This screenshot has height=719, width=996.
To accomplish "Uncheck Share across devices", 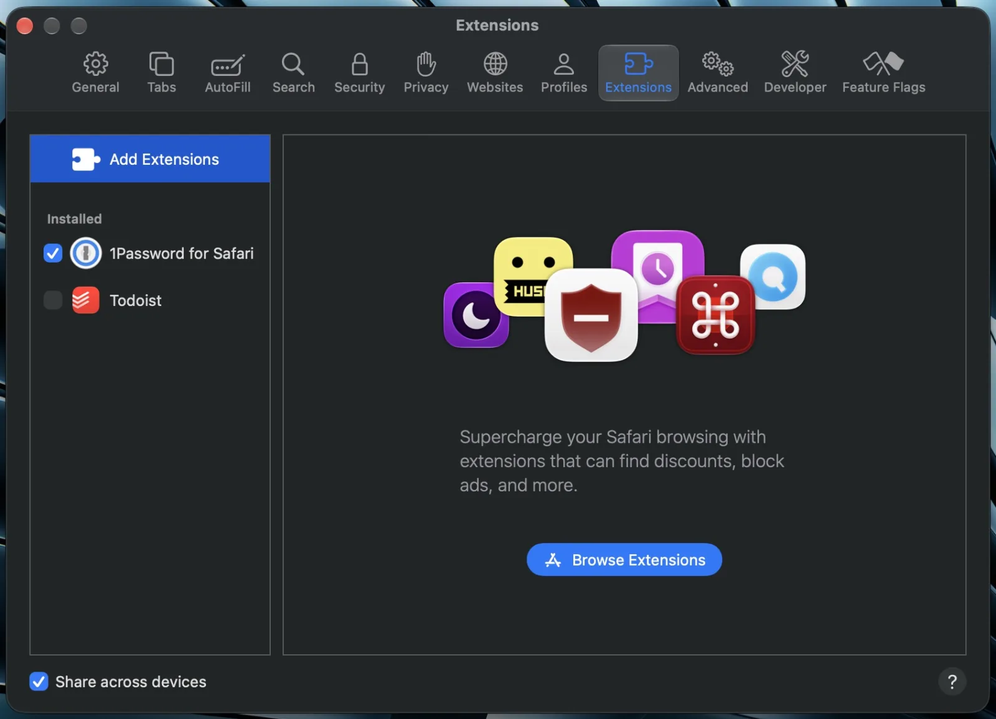I will click(x=39, y=682).
